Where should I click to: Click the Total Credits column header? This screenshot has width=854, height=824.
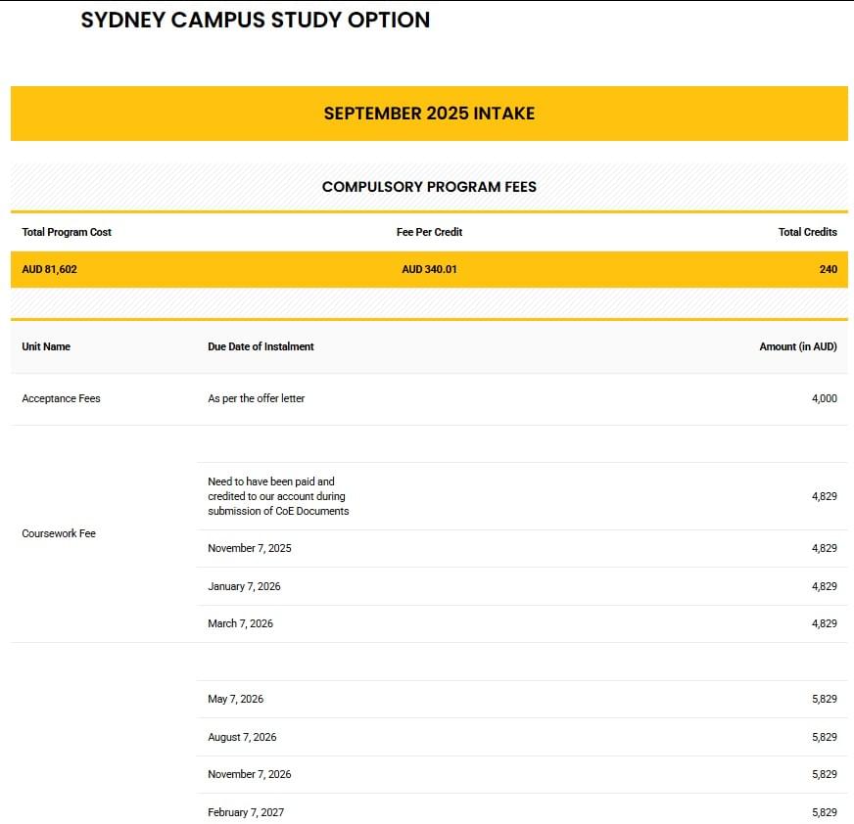pos(807,232)
